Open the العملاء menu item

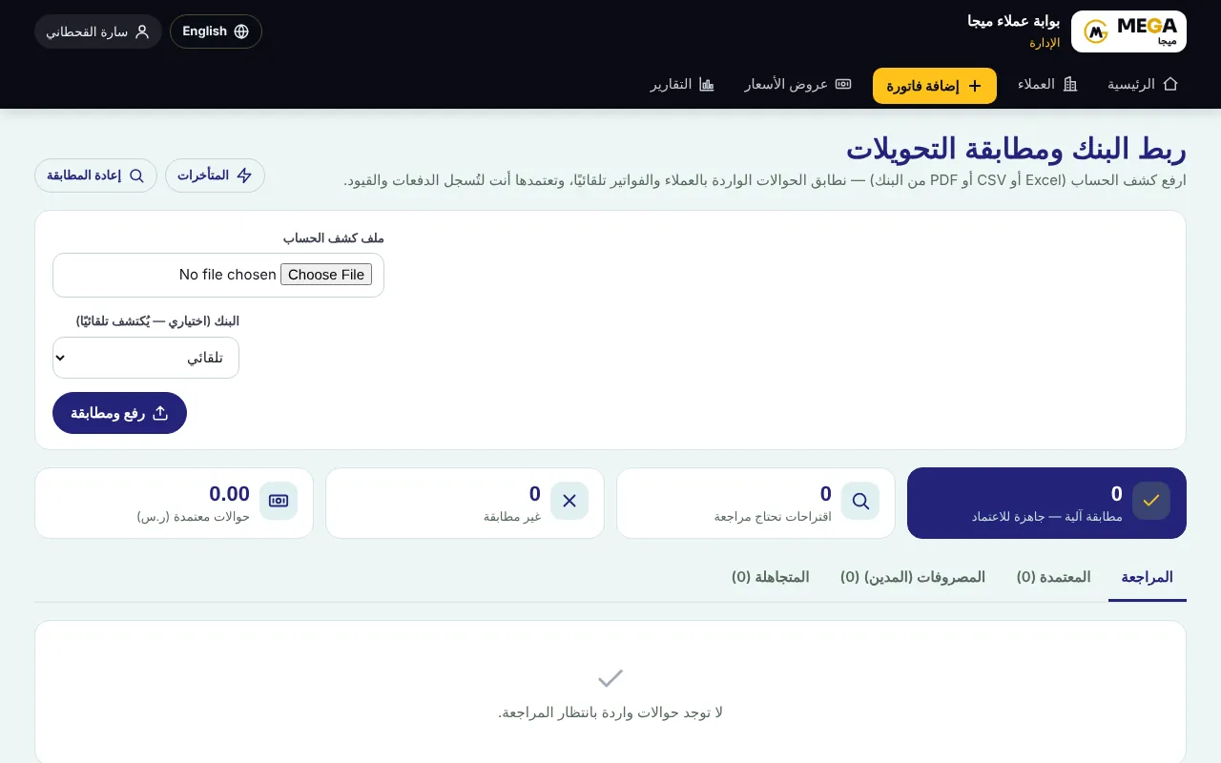pos(1047,84)
